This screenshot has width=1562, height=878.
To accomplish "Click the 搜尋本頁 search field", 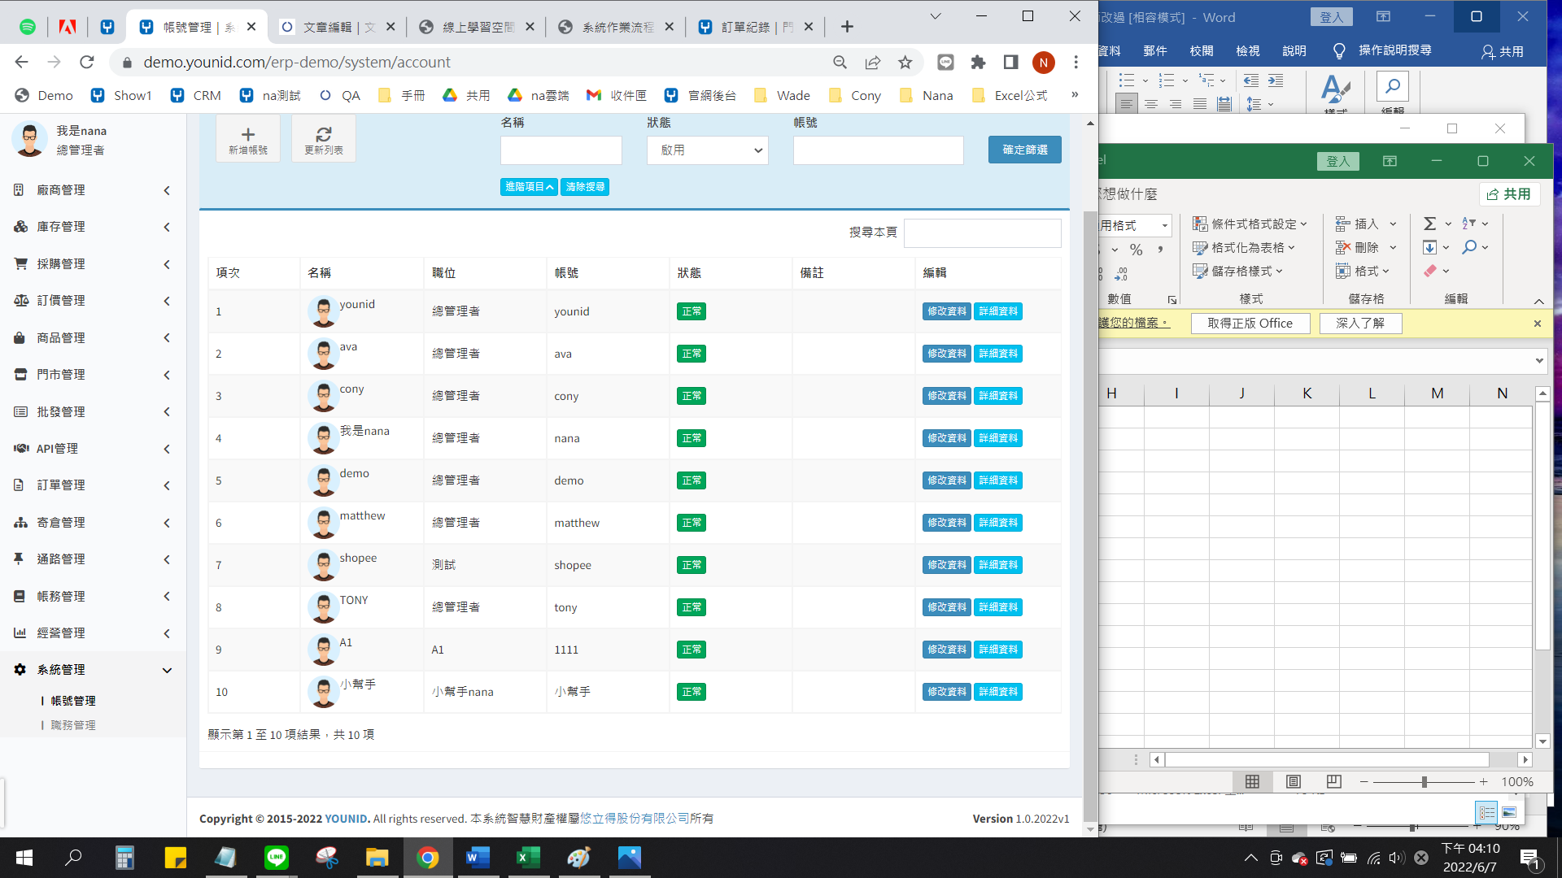I will [x=982, y=233].
